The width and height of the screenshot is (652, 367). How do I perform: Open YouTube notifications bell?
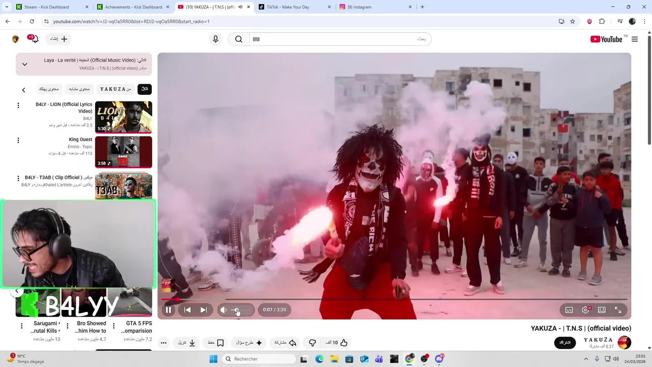point(34,39)
